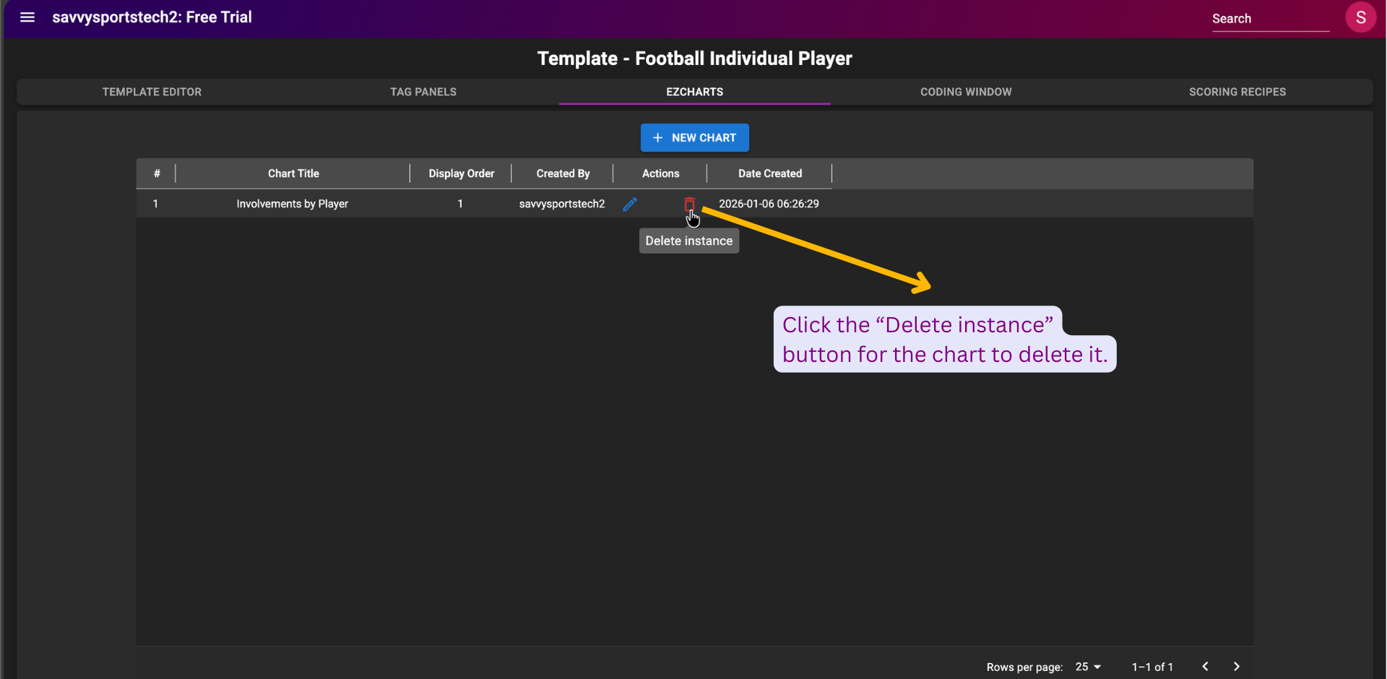This screenshot has height=679, width=1387.
Task: Go to the previous page arrow
Action: click(x=1205, y=667)
